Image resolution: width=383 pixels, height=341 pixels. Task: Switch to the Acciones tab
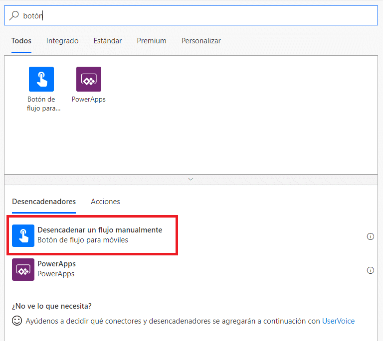pos(105,202)
